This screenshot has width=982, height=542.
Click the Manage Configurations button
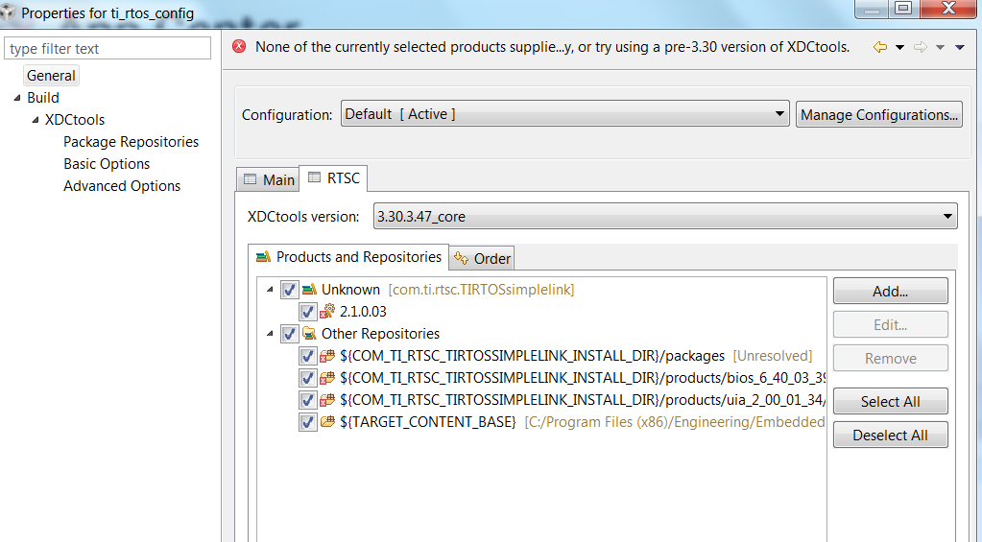tap(878, 114)
